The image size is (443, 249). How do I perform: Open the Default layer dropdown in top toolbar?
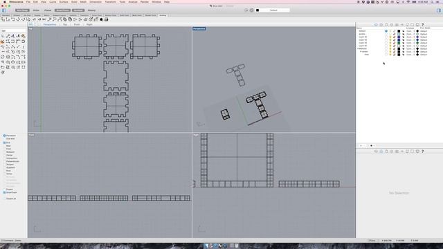click(x=273, y=10)
